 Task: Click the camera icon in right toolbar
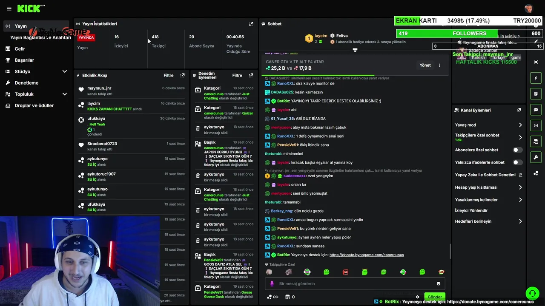pyautogui.click(x=536, y=141)
